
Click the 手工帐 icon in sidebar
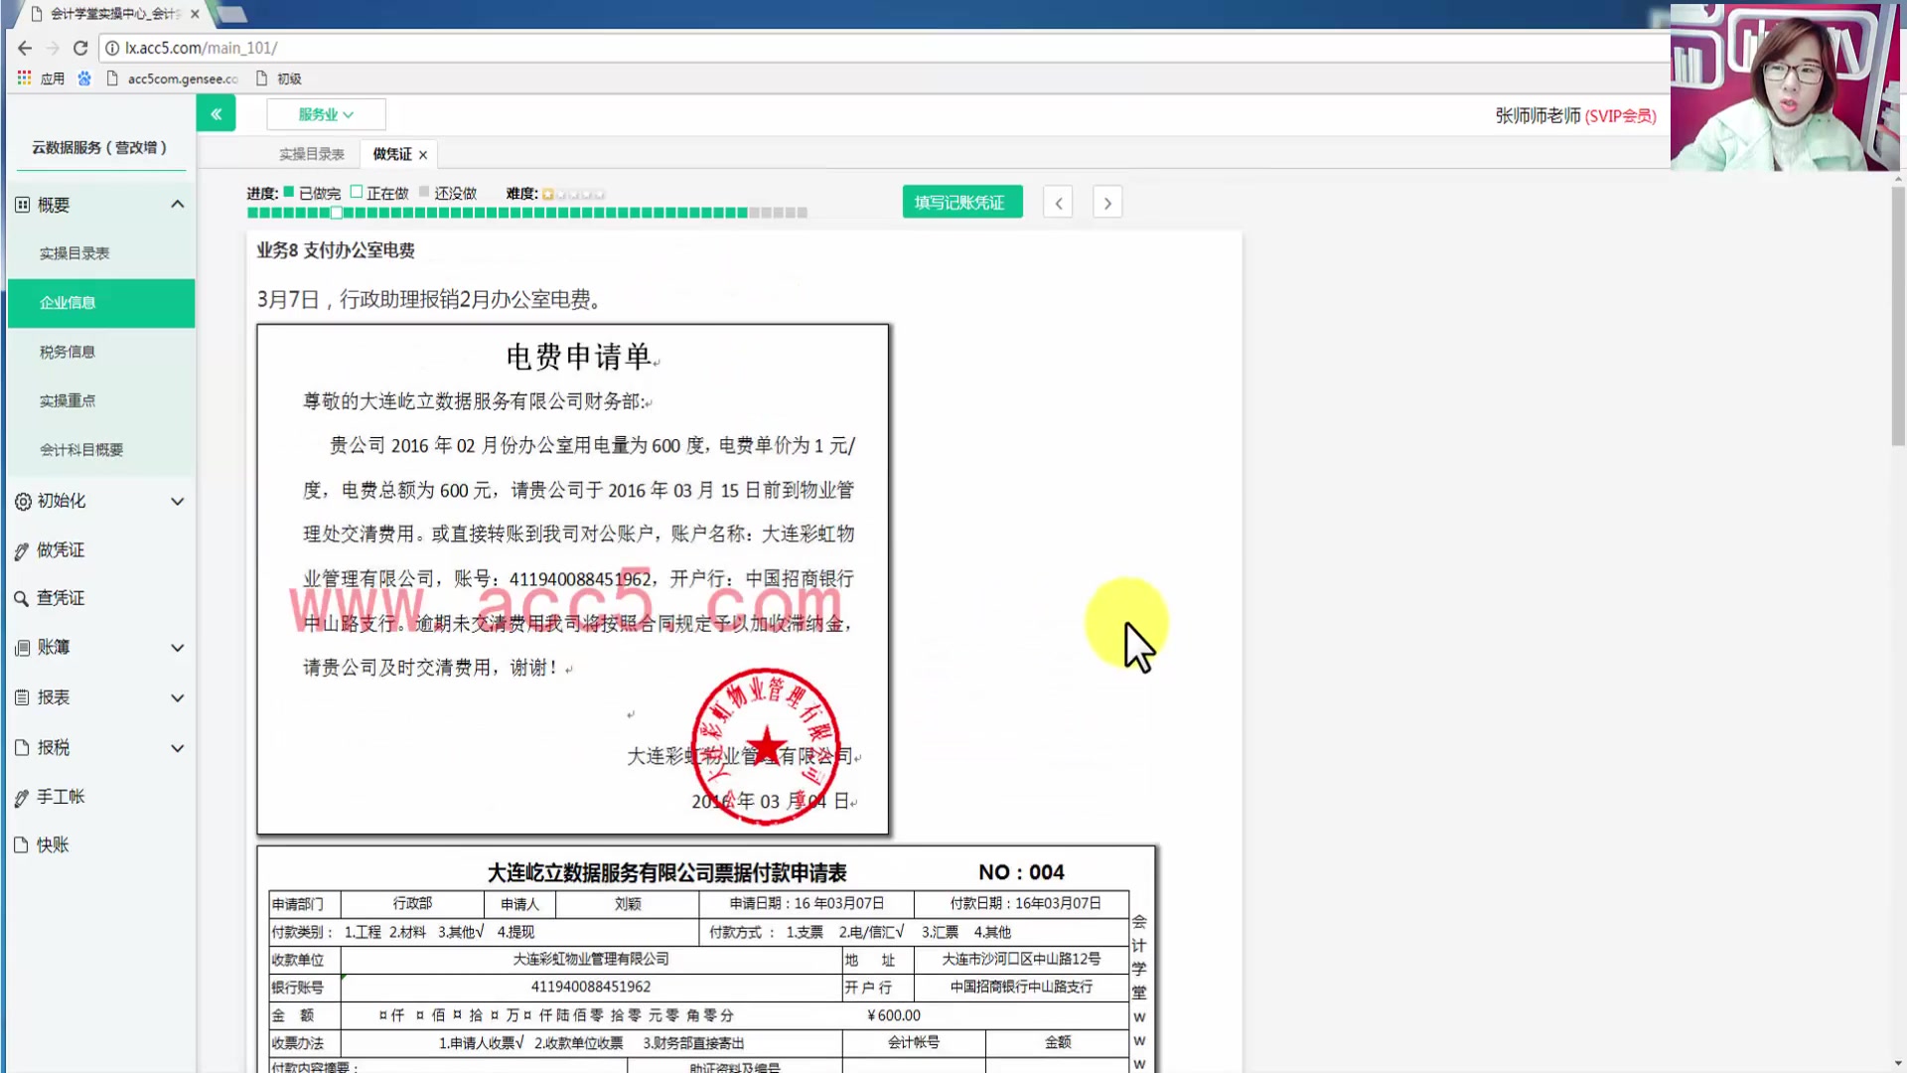coord(20,797)
